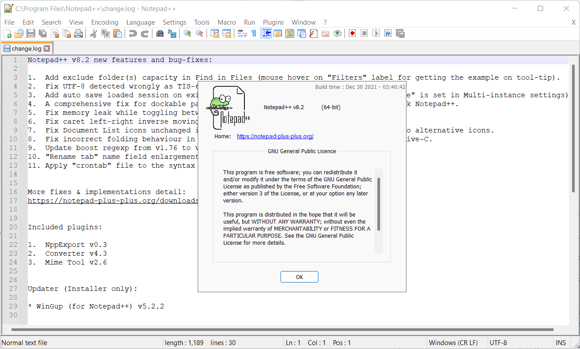
Task: Click the Open file folder icon
Action: point(19,33)
